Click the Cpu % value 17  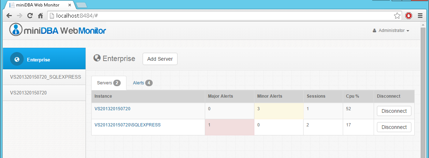tap(348, 125)
